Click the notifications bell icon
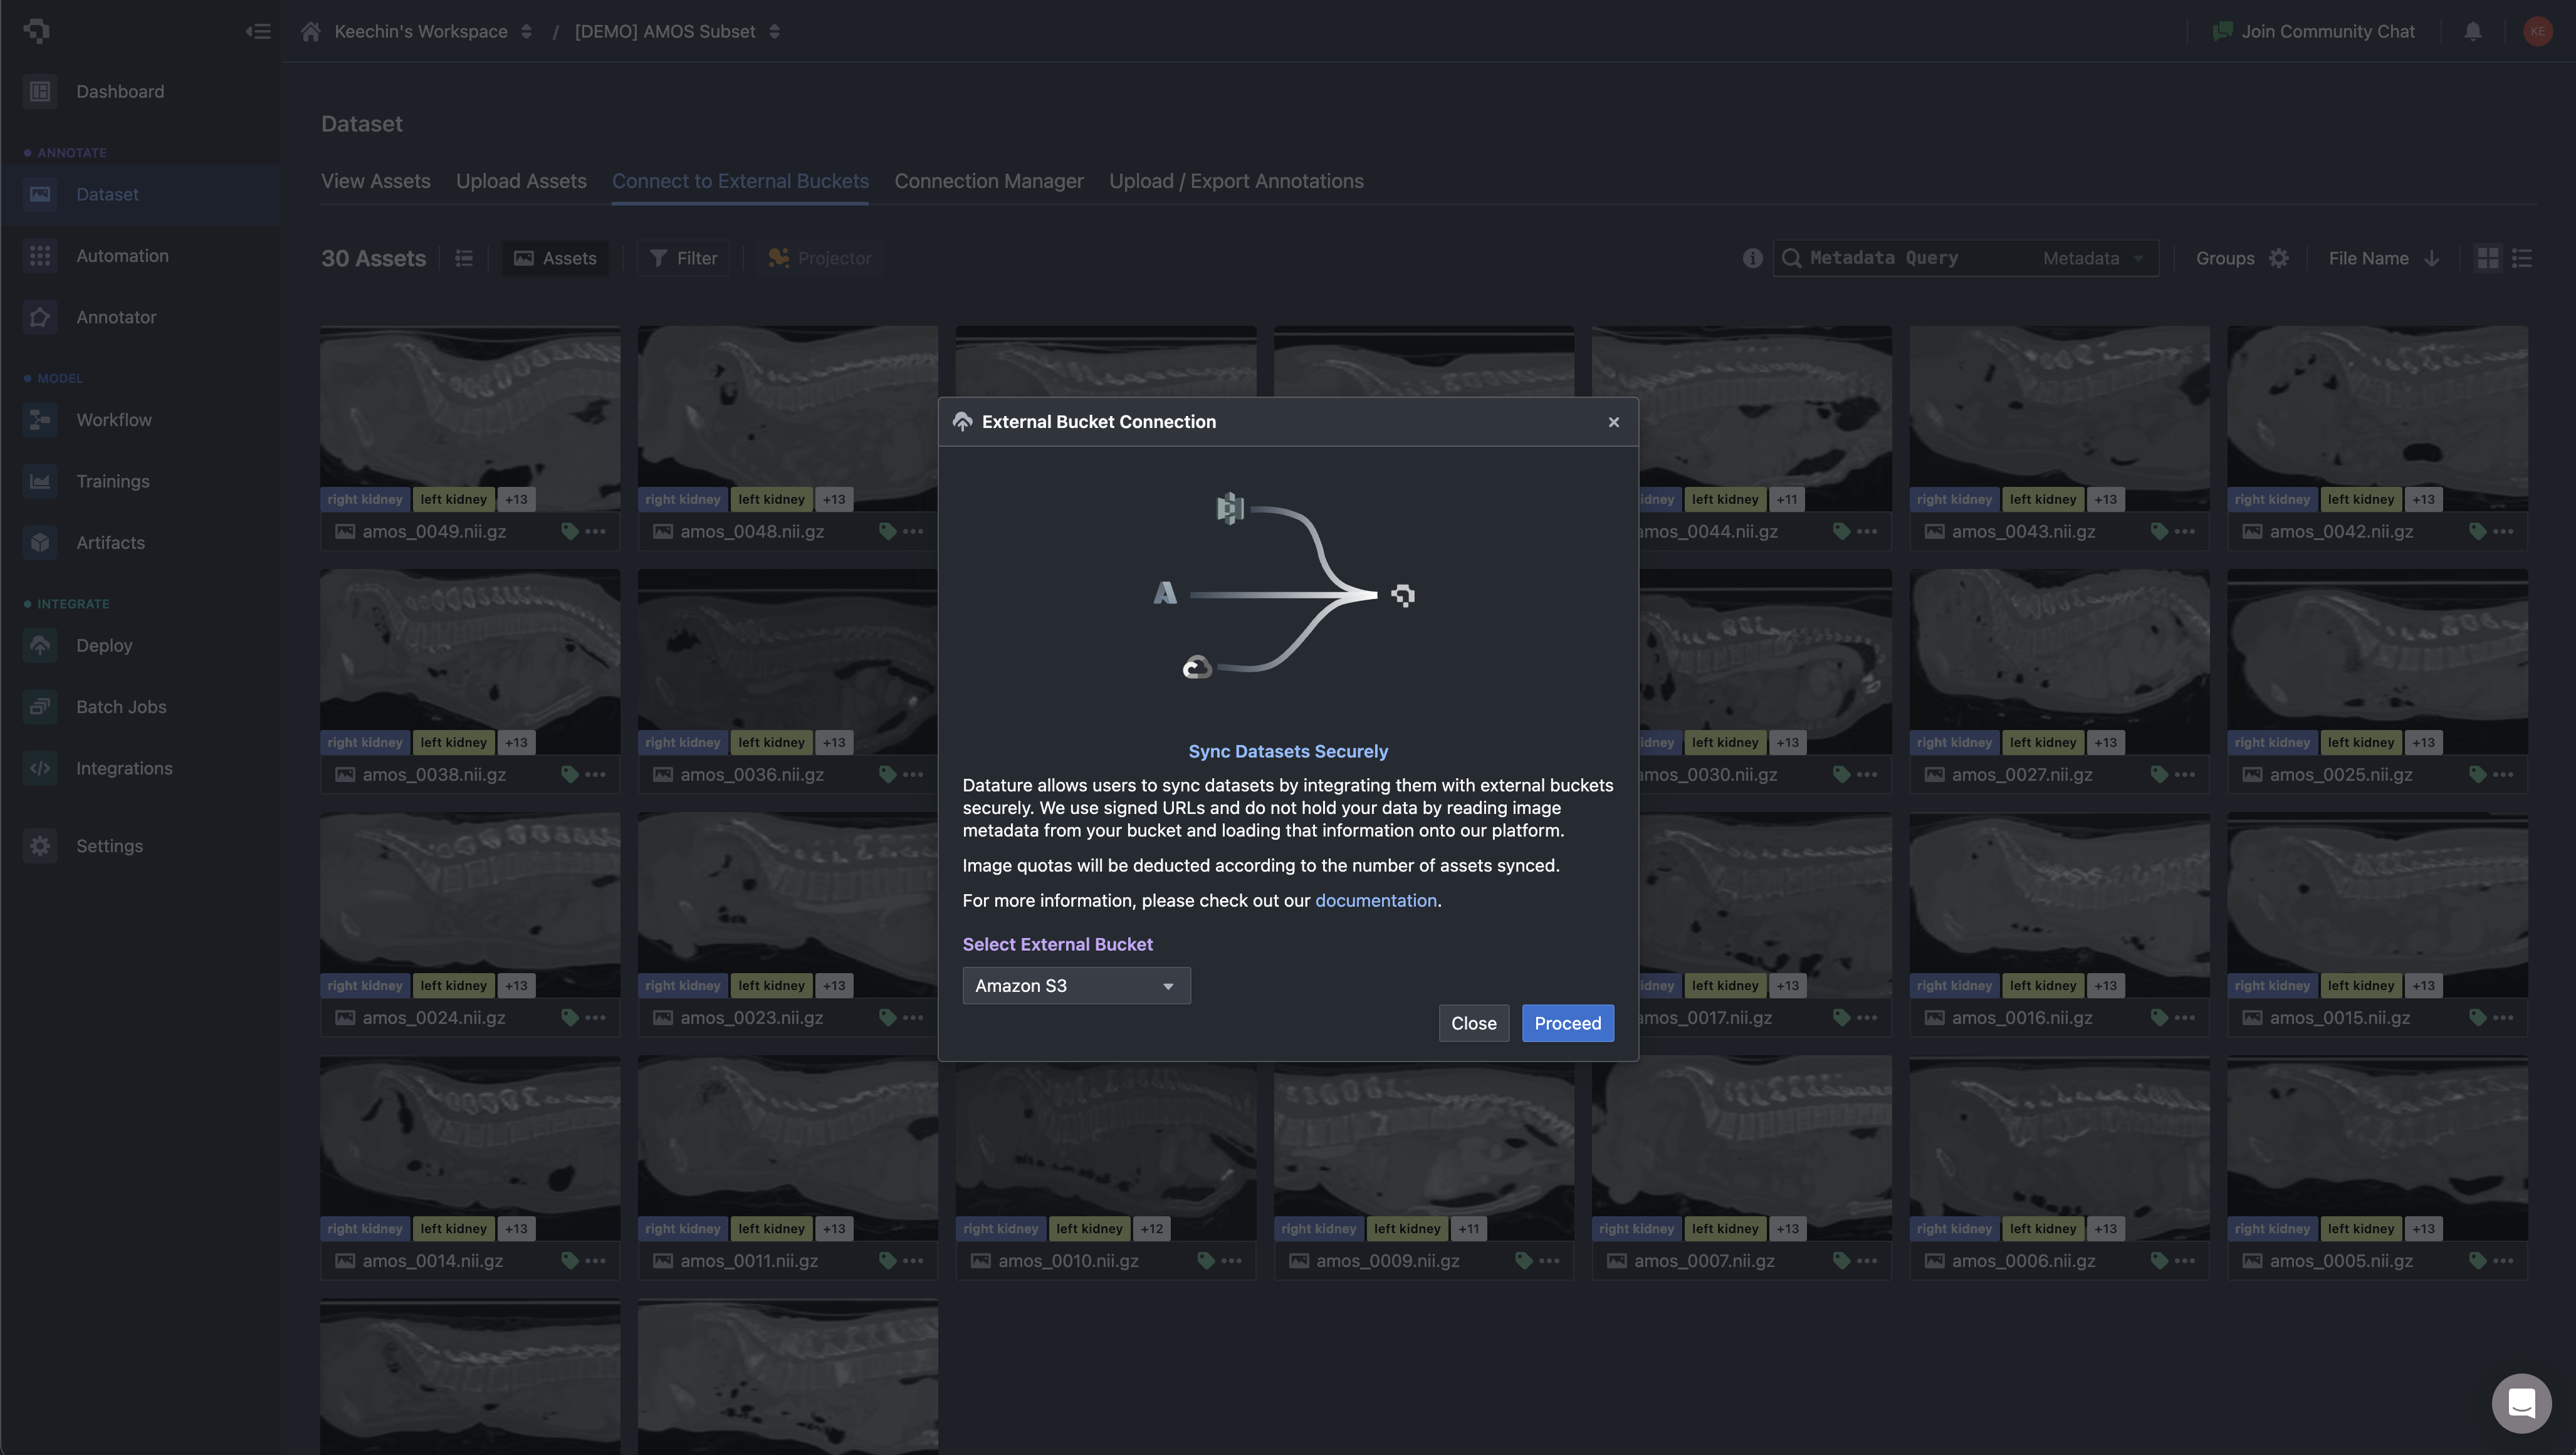This screenshot has width=2576, height=1455. pos(2473,31)
